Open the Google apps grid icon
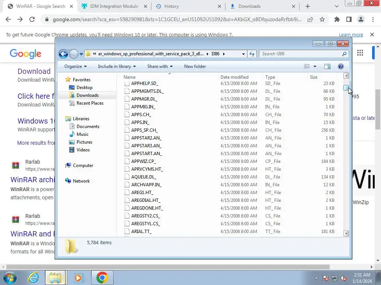The height and width of the screenshot is (285, 381). point(360,53)
